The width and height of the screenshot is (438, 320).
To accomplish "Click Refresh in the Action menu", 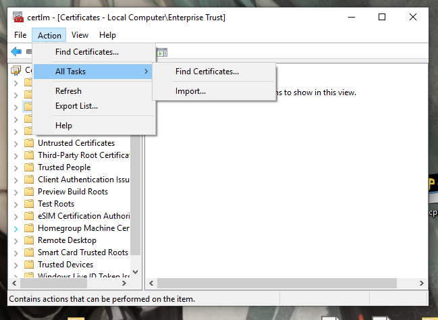I will (x=68, y=91).
